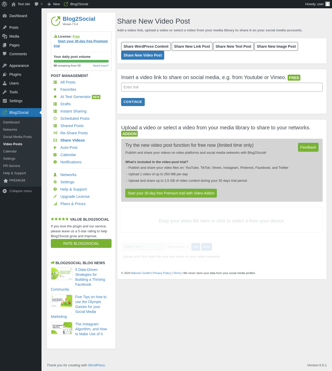Click the Plans & Prices bars icon
Screen dimensions: 332x371
[55, 204]
